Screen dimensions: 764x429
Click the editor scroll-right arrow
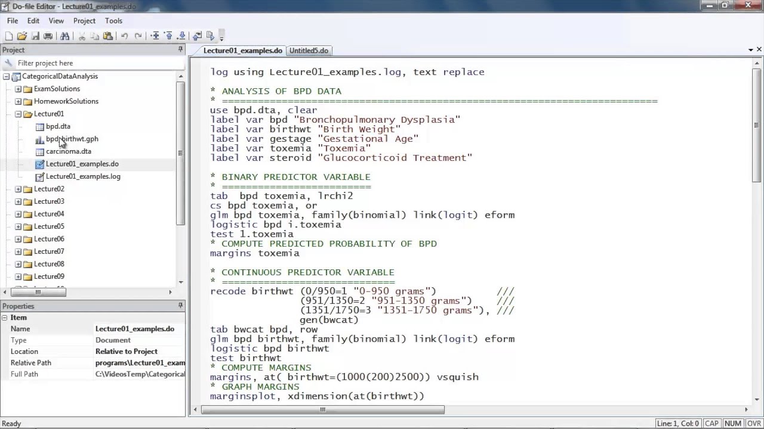746,409
